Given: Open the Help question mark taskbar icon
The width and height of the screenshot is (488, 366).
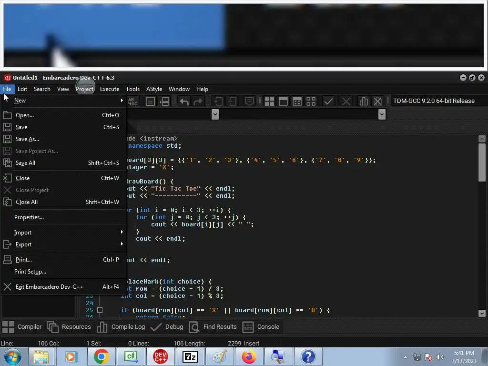Looking at the screenshot, I should (x=308, y=356).
